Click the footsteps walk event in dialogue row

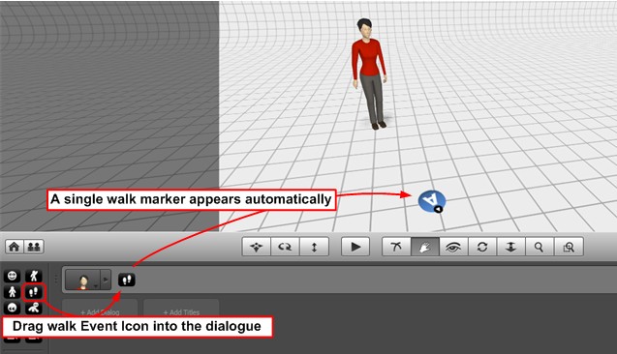(x=126, y=280)
